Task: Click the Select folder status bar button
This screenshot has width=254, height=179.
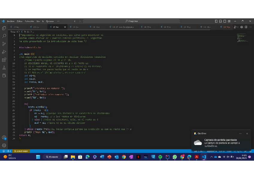Action: 21,151
